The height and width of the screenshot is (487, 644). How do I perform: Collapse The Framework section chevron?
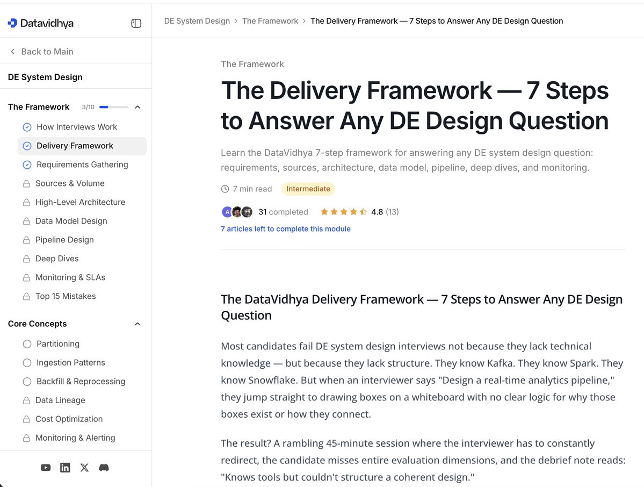click(138, 108)
